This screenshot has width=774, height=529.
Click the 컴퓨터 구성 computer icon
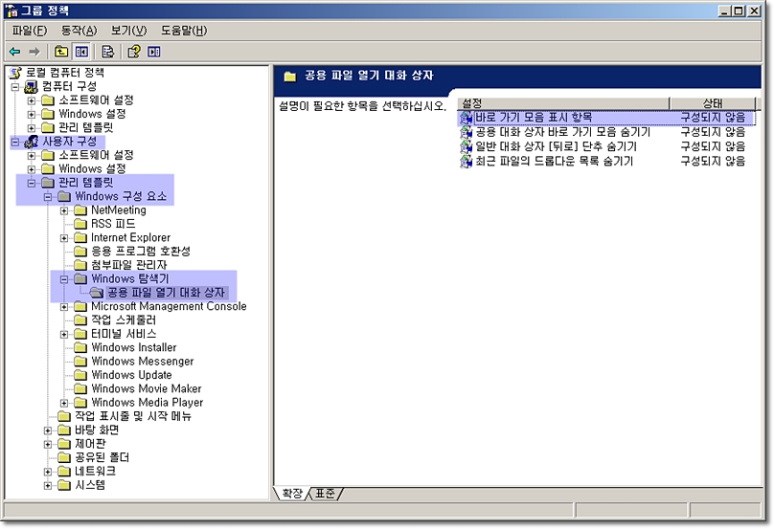(32, 87)
